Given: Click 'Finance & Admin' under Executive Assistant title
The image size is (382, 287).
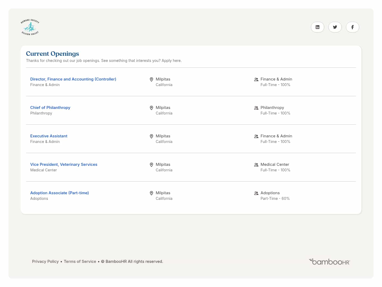Looking at the screenshot, I should (x=45, y=142).
